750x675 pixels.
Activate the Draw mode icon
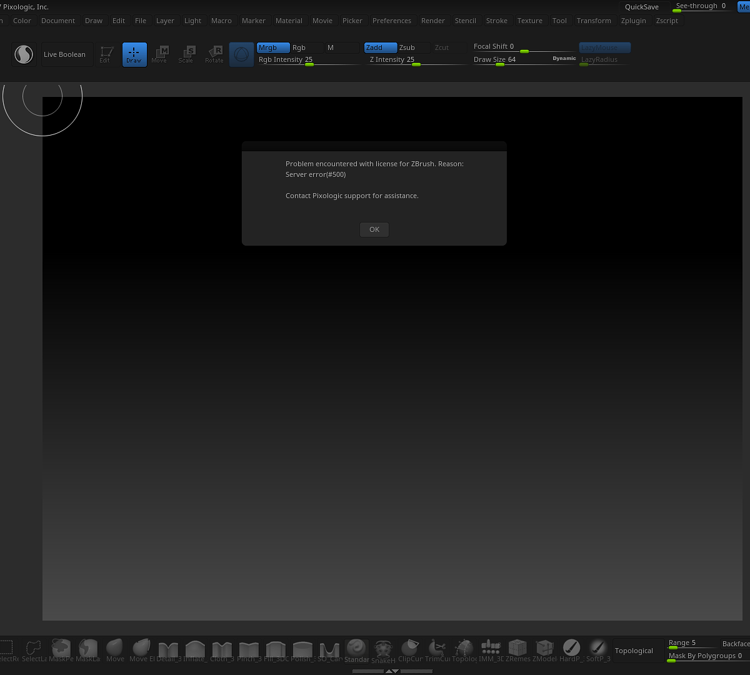click(x=134, y=54)
